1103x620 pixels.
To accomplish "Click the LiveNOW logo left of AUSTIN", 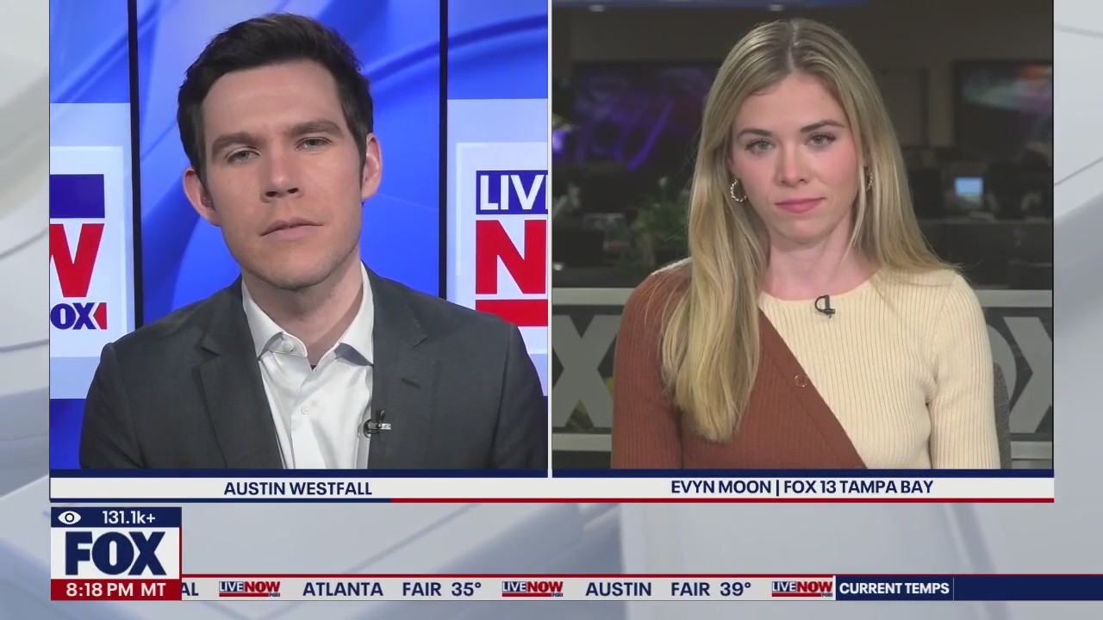I will 532,589.
